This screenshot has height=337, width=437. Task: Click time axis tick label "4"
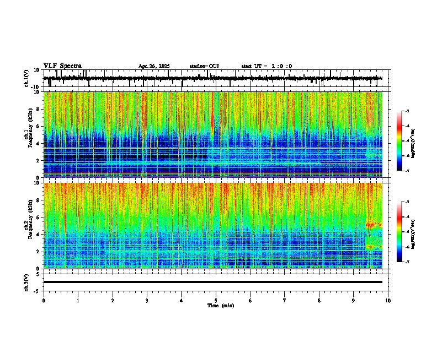(182, 301)
